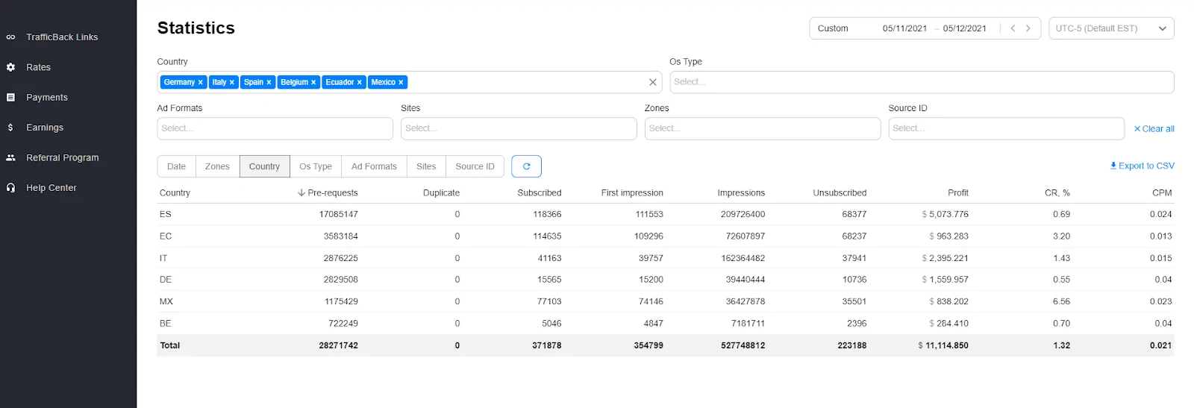Click the Earnings dollar icon
This screenshot has height=408, width=1194.
point(10,128)
